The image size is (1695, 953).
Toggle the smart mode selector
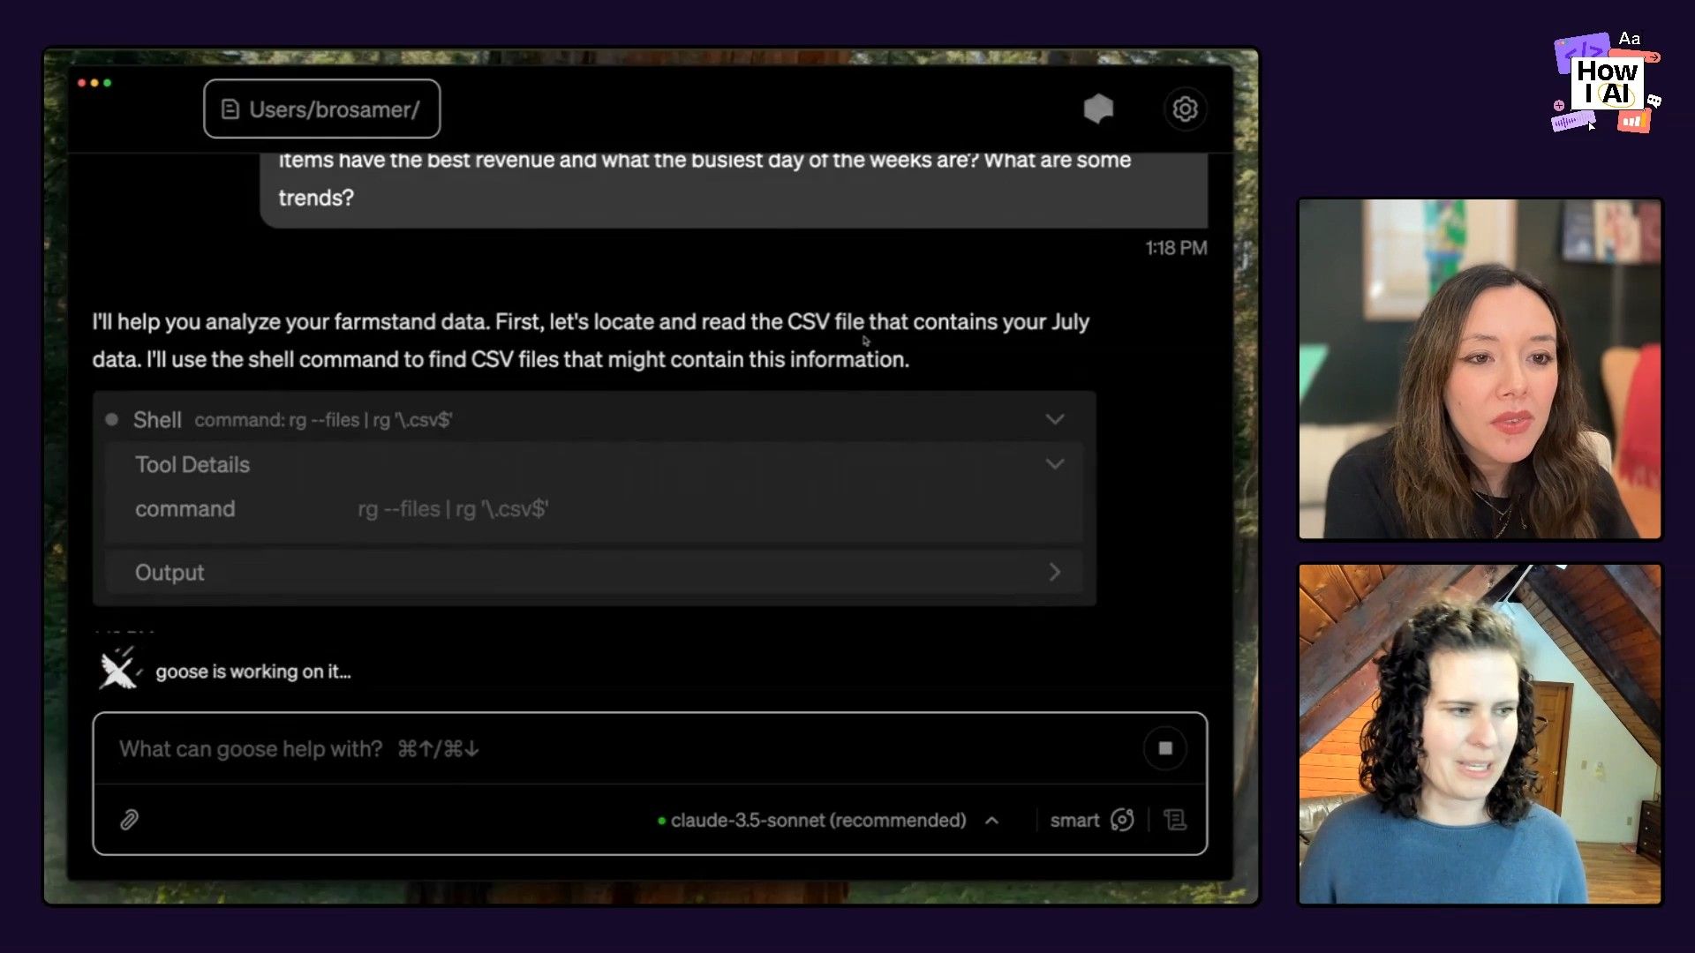point(1074,820)
